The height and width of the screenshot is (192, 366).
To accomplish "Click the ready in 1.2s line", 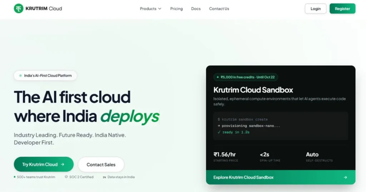I will (x=233, y=132).
